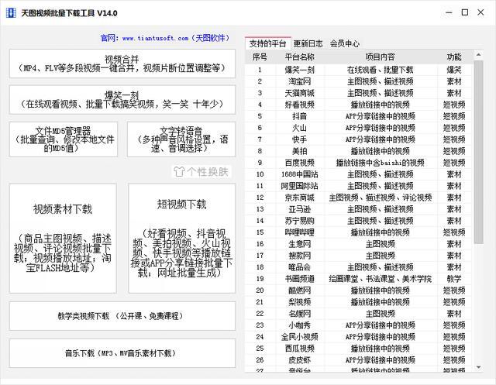The image size is (496, 385).
Task: Open the 文字转语音 text-to-speech tool
Action: (181, 139)
